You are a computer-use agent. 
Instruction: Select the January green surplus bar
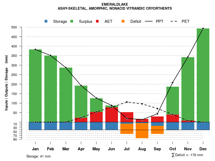35,86
